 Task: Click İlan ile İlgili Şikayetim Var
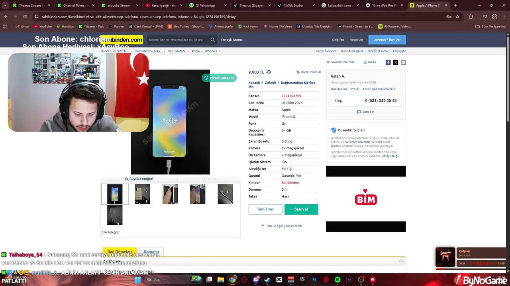coord(282,226)
